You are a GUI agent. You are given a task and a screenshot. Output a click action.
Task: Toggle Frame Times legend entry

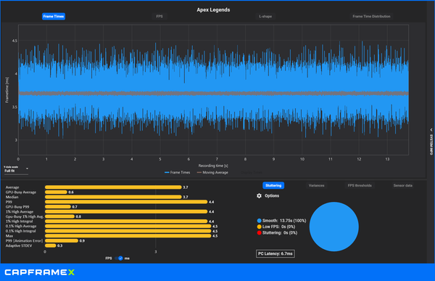pyautogui.click(x=178, y=173)
